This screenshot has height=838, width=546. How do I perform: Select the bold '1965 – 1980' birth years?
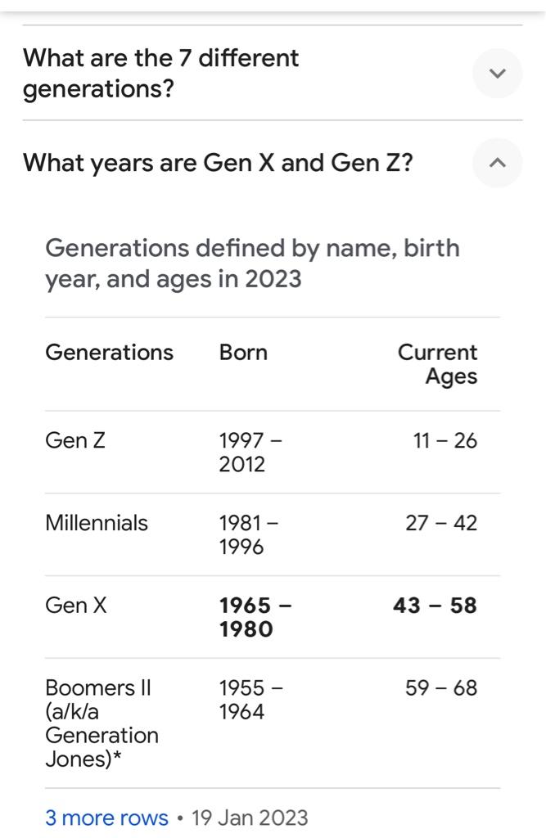point(255,617)
